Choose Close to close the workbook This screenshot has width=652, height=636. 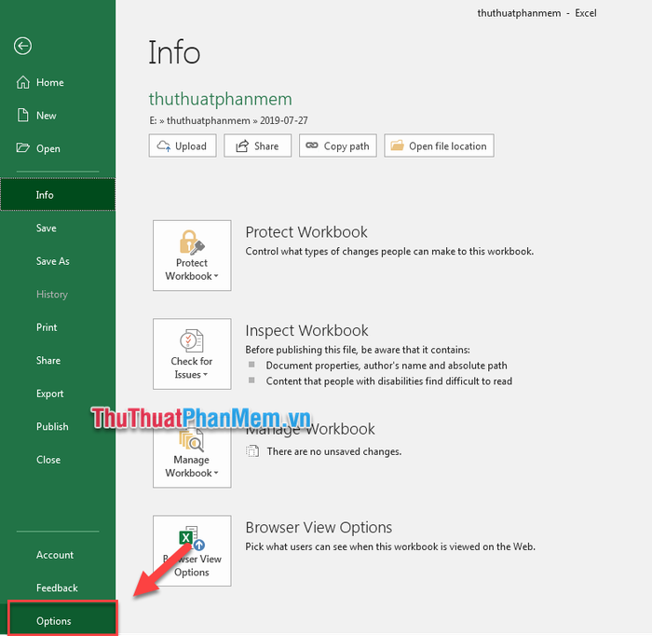(x=58, y=460)
